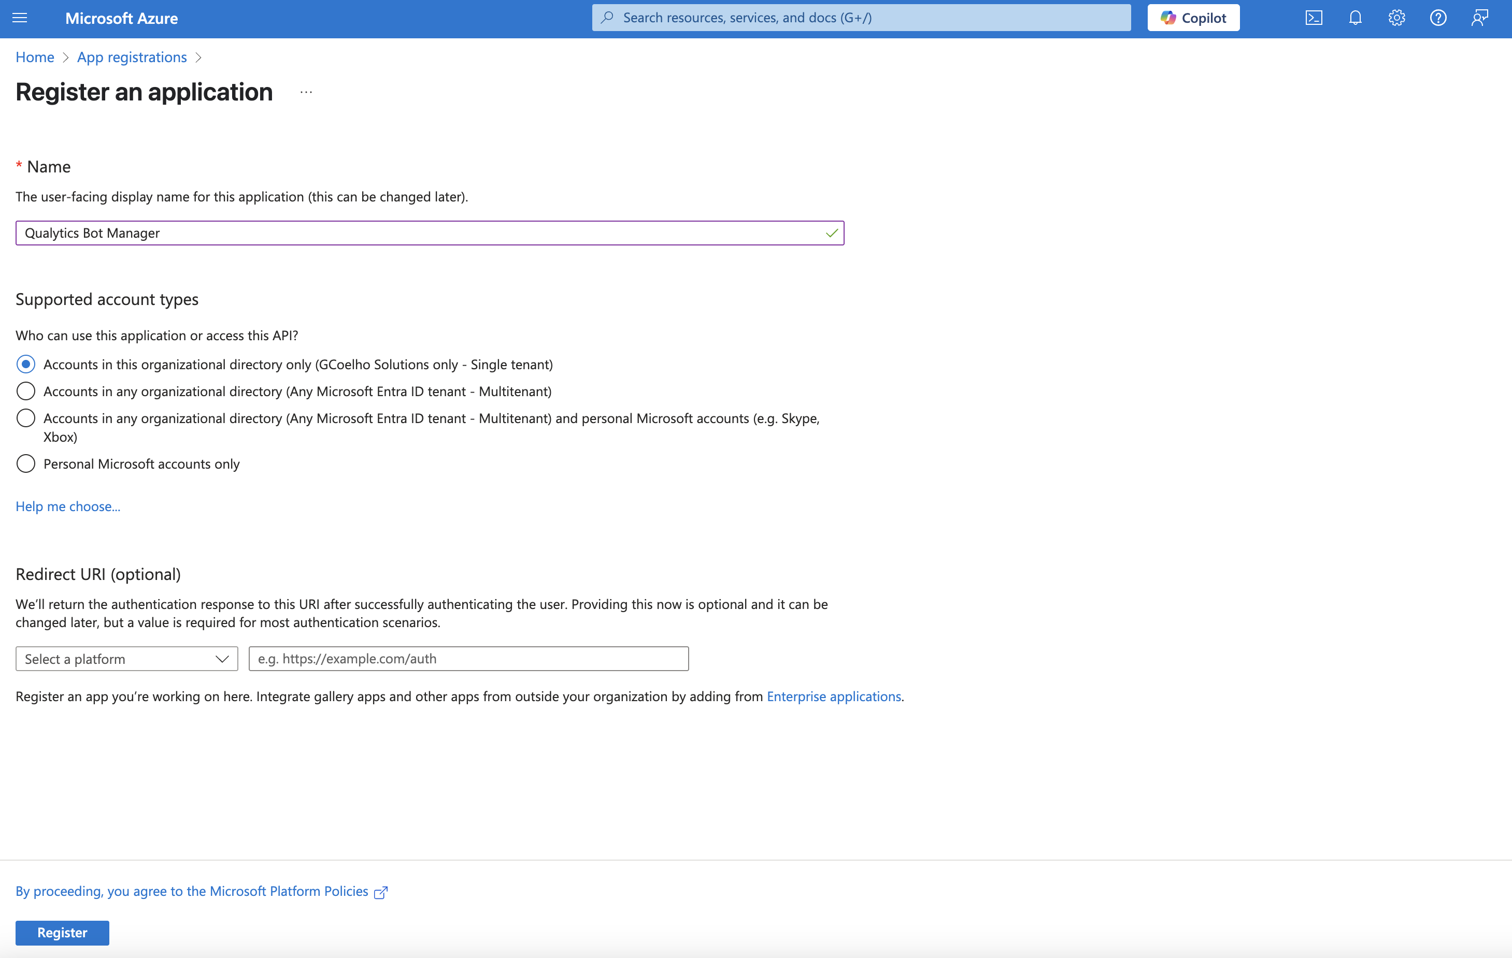Click the Register an application title
The image size is (1512, 958).
[x=145, y=92]
